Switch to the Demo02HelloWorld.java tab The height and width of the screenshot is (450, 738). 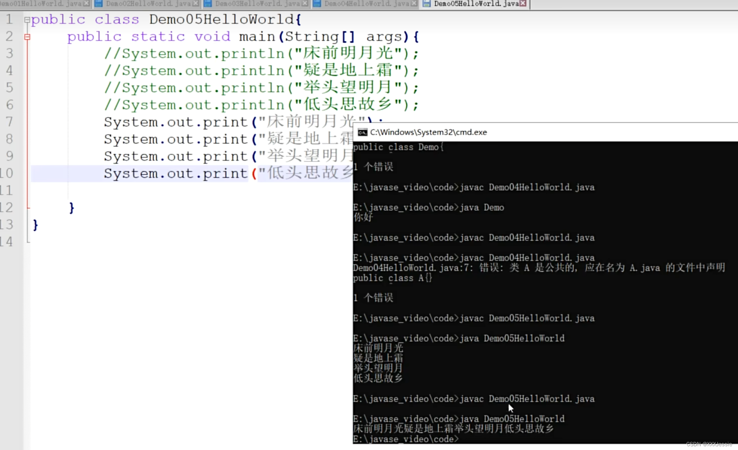pos(147,4)
